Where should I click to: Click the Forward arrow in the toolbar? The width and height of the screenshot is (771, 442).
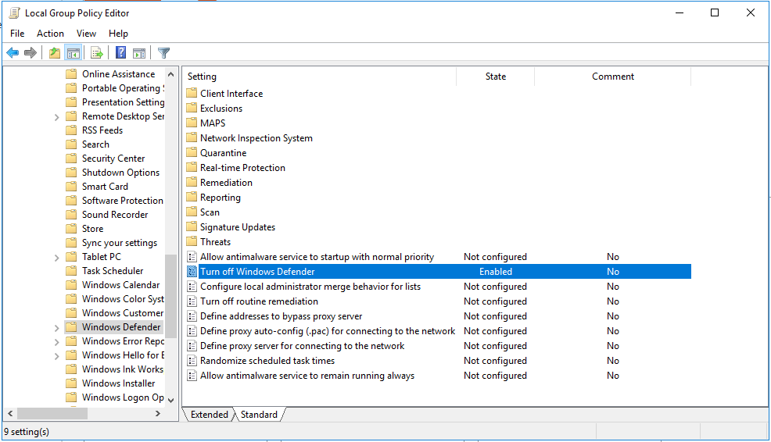(x=30, y=53)
